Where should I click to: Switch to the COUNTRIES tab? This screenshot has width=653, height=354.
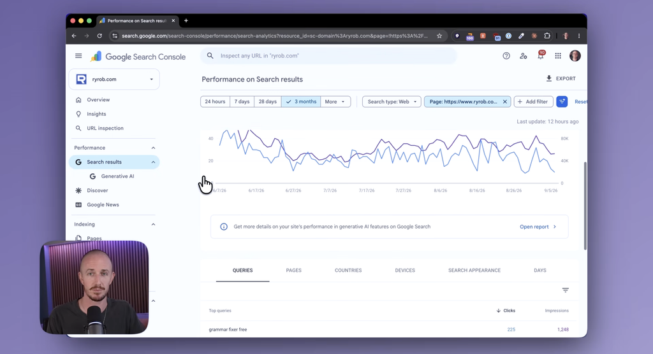(348, 271)
